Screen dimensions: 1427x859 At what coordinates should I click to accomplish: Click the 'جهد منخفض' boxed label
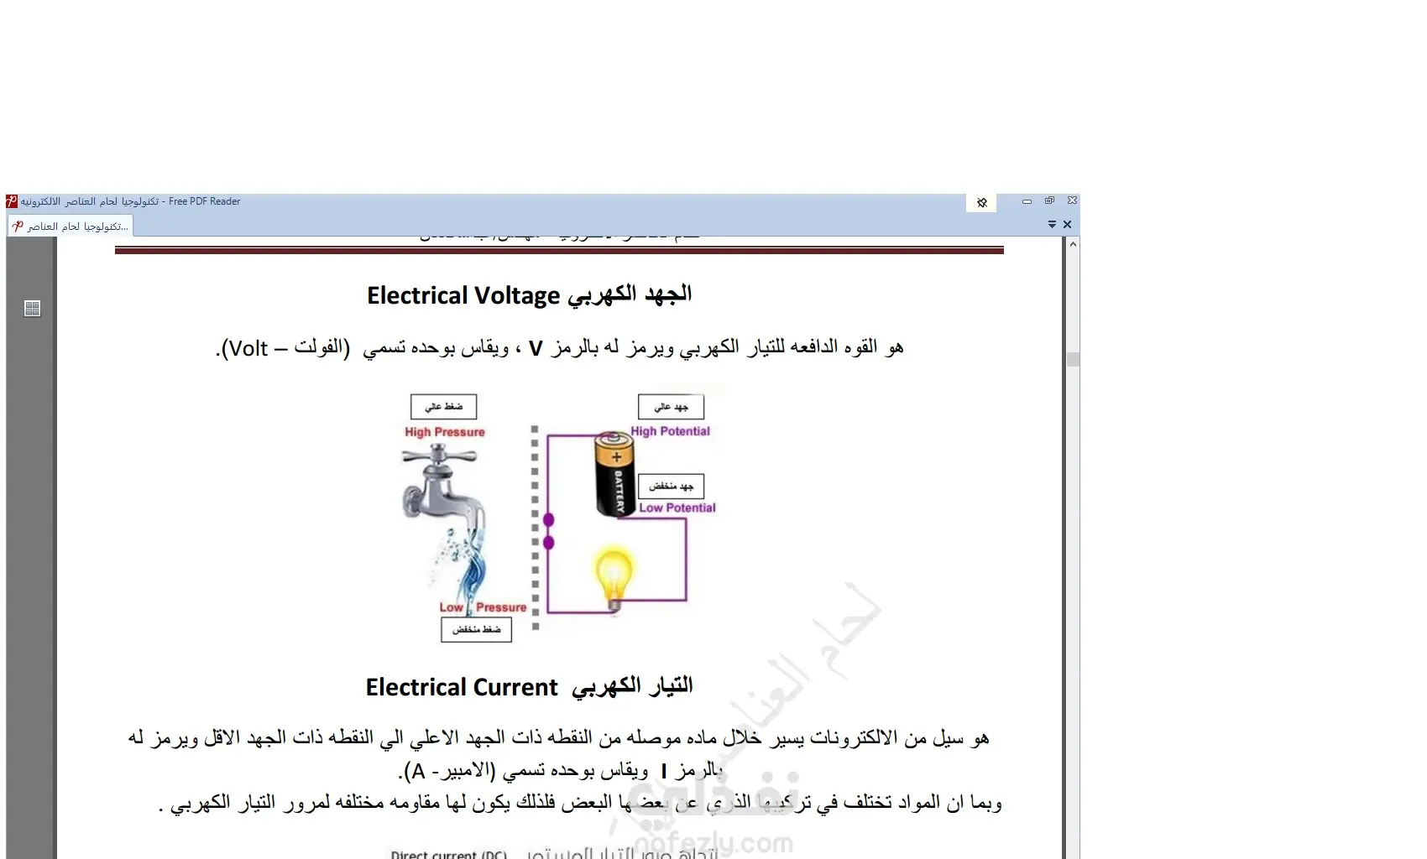672,487
